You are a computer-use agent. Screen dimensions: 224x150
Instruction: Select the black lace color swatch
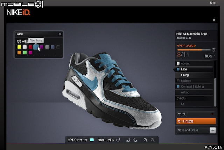(58, 47)
